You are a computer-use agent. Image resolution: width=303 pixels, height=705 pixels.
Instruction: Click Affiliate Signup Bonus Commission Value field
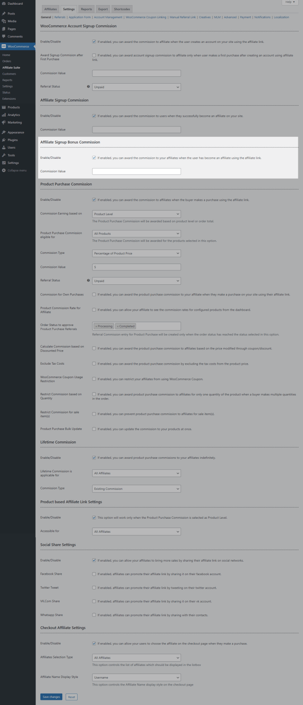pyautogui.click(x=136, y=171)
